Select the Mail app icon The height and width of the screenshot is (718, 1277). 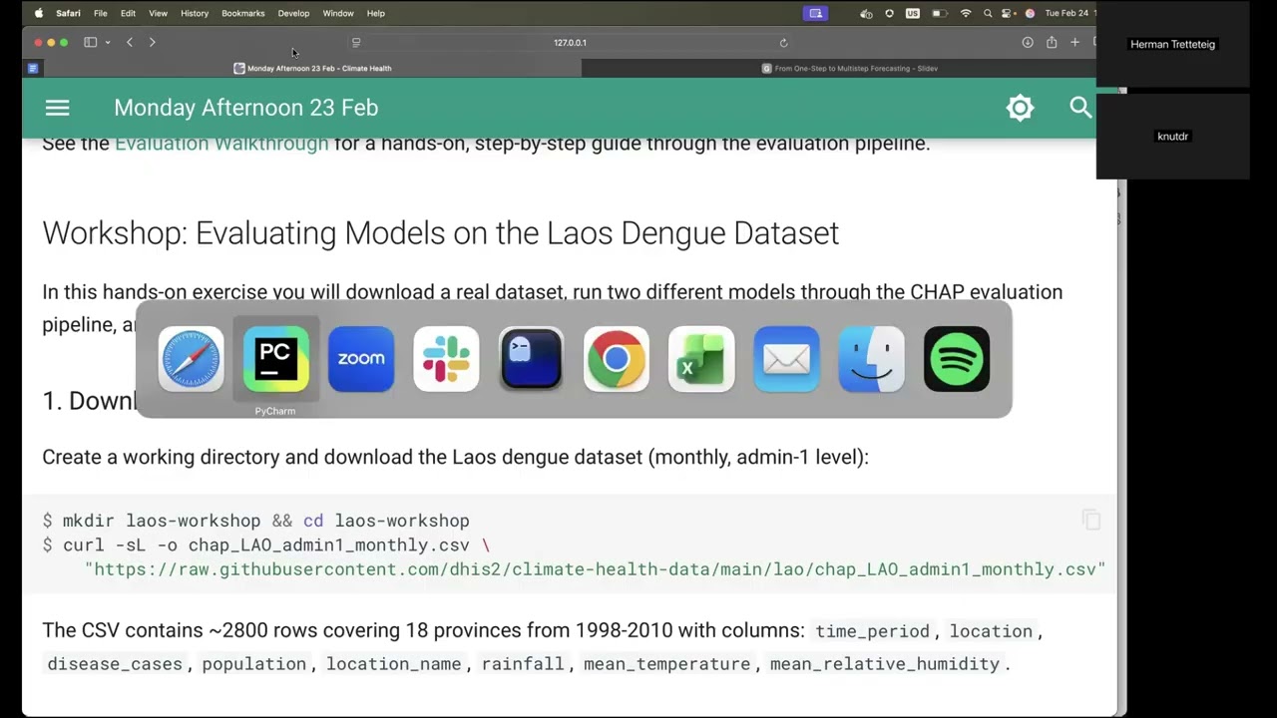786,359
